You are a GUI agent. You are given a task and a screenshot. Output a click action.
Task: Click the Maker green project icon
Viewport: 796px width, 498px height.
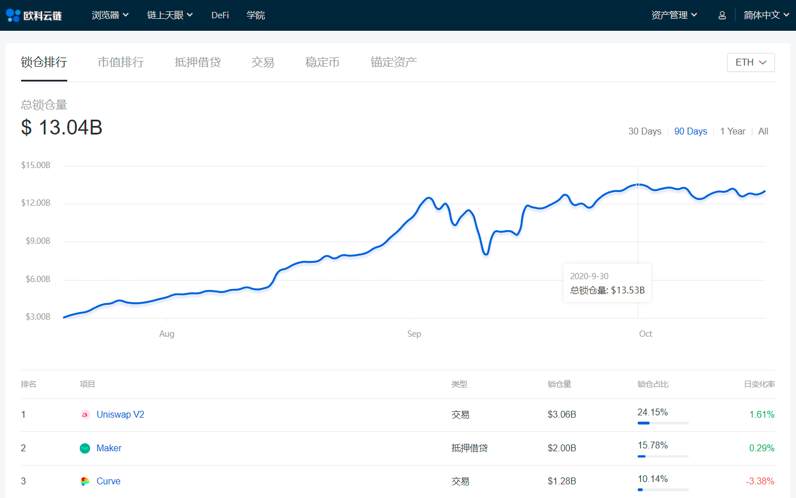pos(85,448)
